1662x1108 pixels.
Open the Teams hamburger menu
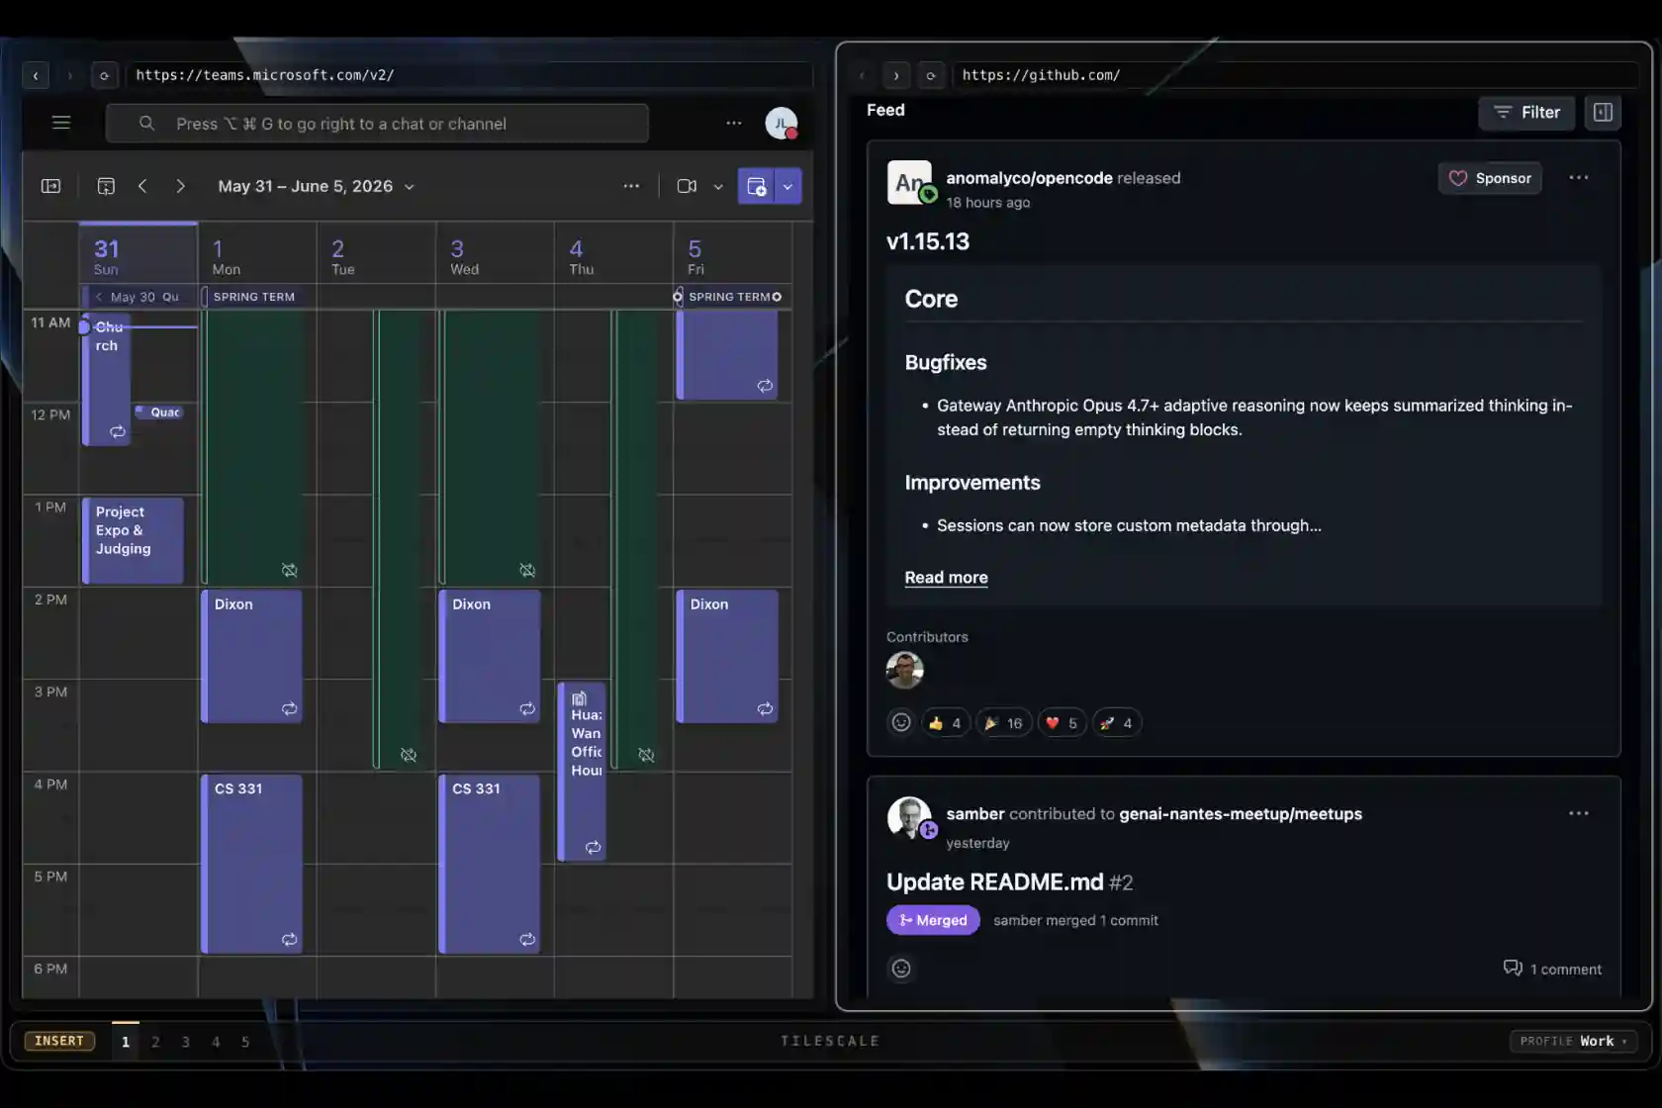61,123
